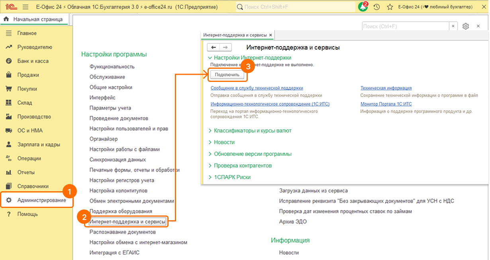Click the back arrow navigation button
The width and height of the screenshot is (490, 260).
pyautogui.click(x=214, y=47)
